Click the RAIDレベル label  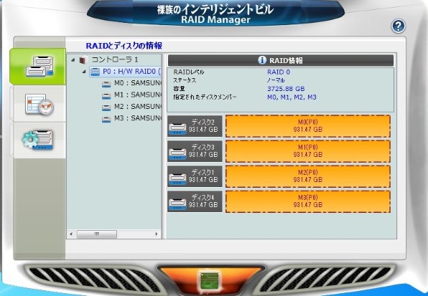(189, 72)
